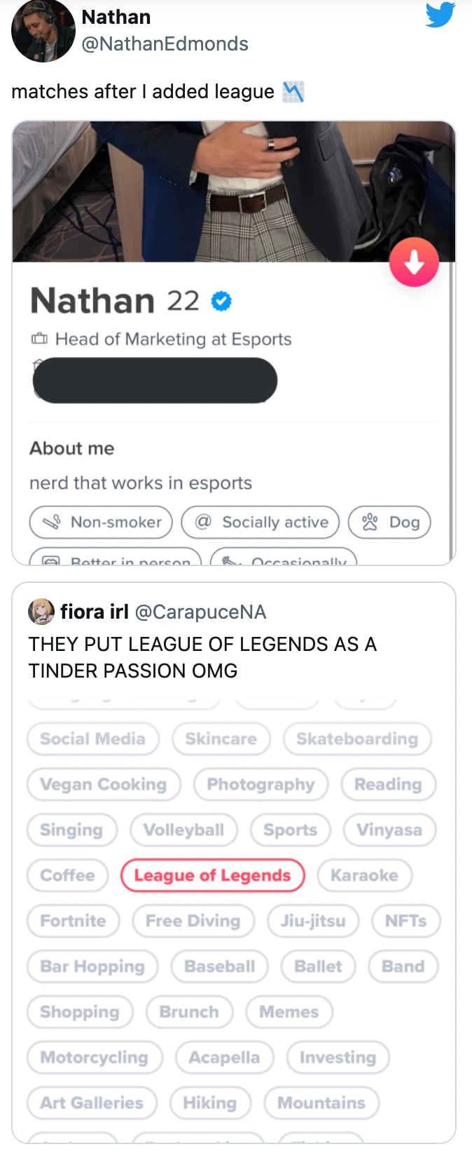Toggle the League of Legends passion

pyautogui.click(x=212, y=875)
